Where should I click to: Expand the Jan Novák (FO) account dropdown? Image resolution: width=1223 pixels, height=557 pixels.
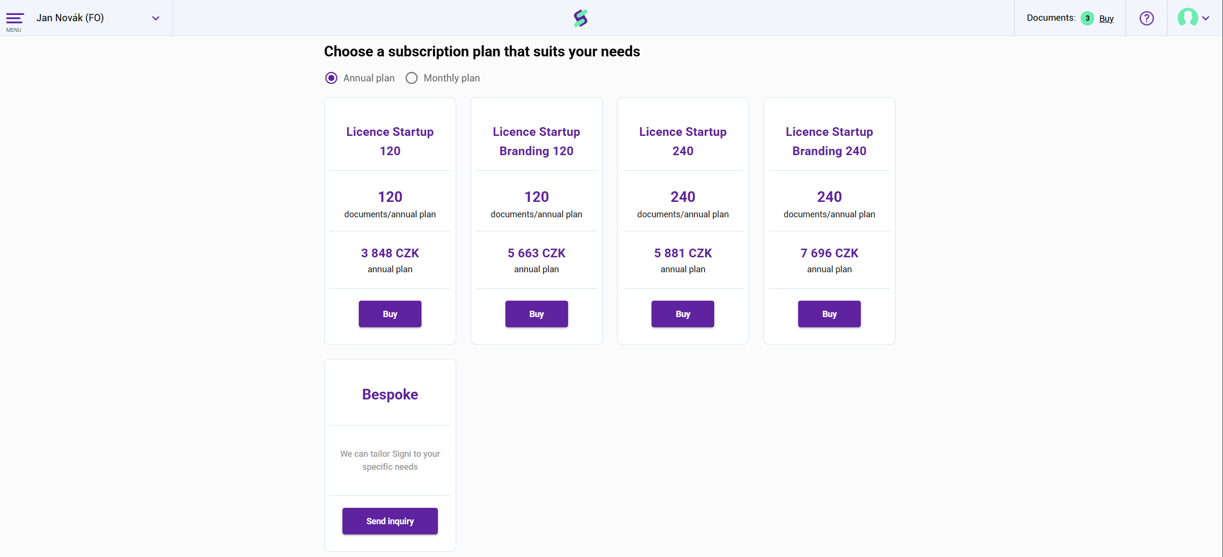coord(155,18)
